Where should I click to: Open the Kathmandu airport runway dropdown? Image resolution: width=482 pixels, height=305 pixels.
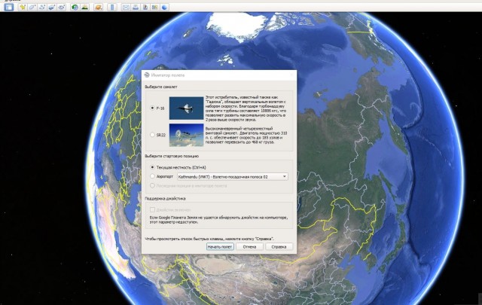point(233,176)
